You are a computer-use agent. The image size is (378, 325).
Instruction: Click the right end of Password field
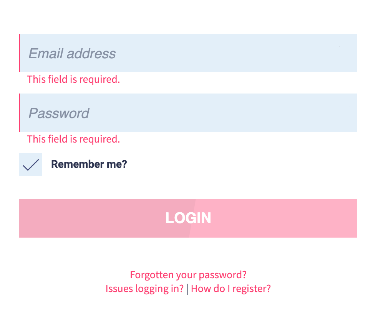pos(346,113)
